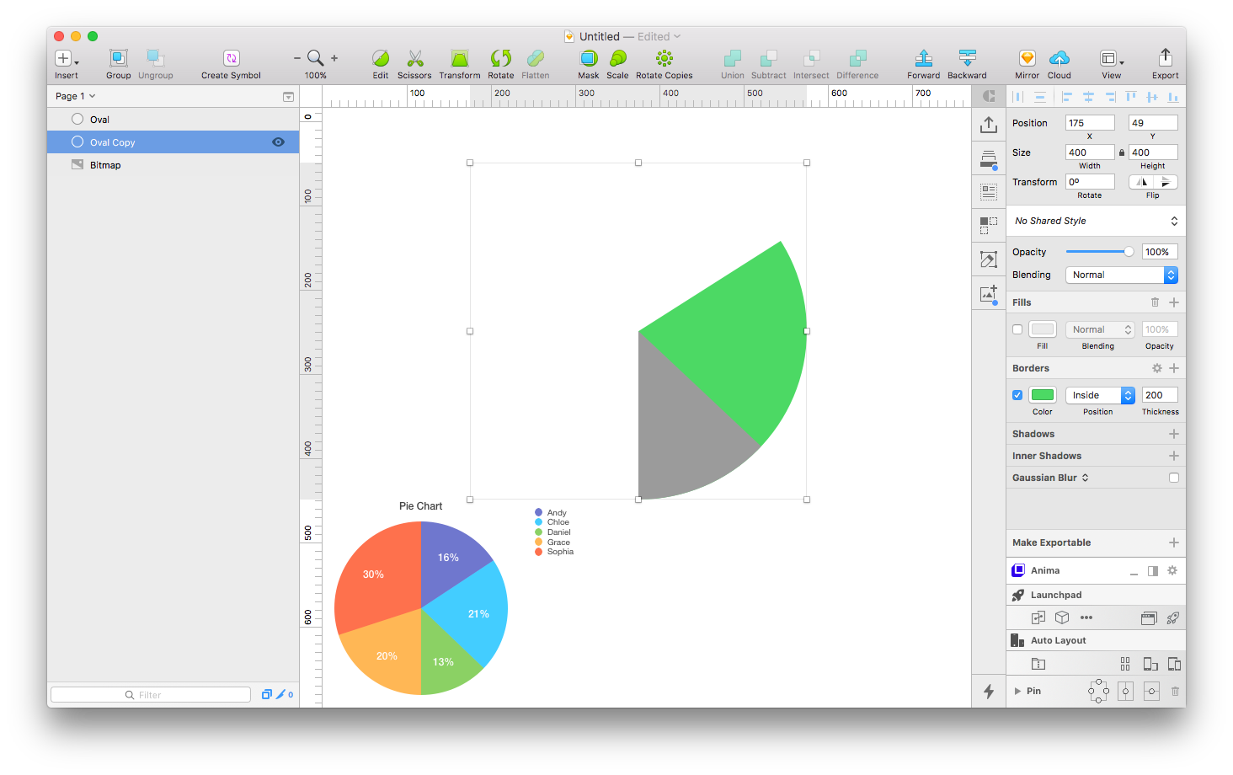Click the cube icon under Launchpad
The width and height of the screenshot is (1233, 775).
1062,617
